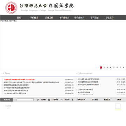Open the 首页 home menu item
126x126 pixels.
[x=19, y=17]
